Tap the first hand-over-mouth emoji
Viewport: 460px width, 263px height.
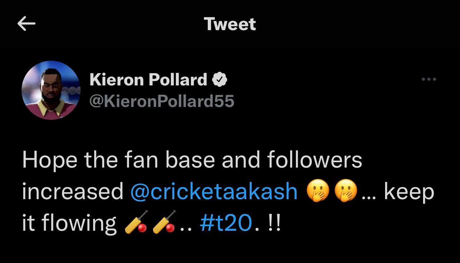coord(318,192)
